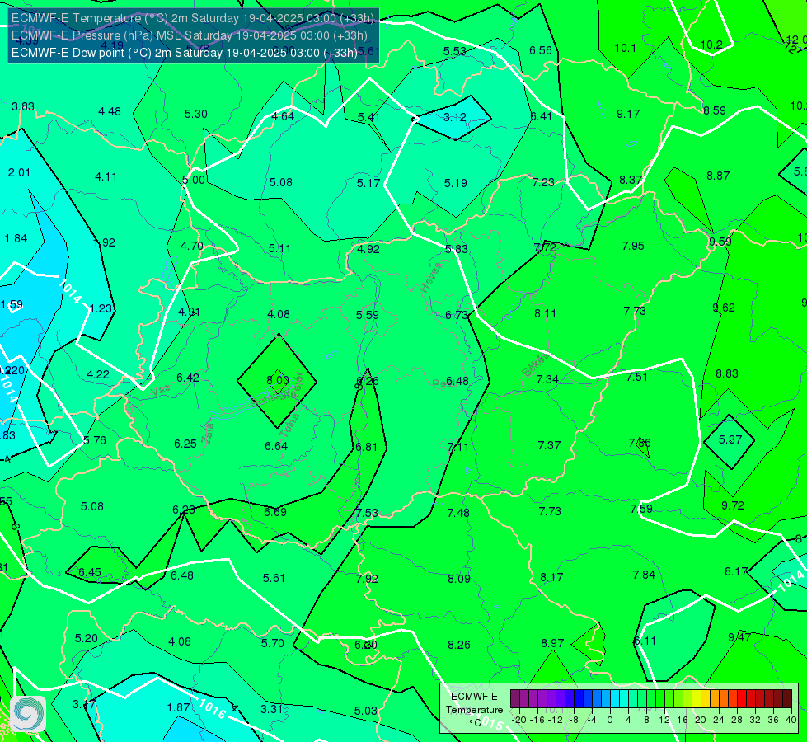
Task: Click the 8.97 grid value
Action: coord(552,644)
